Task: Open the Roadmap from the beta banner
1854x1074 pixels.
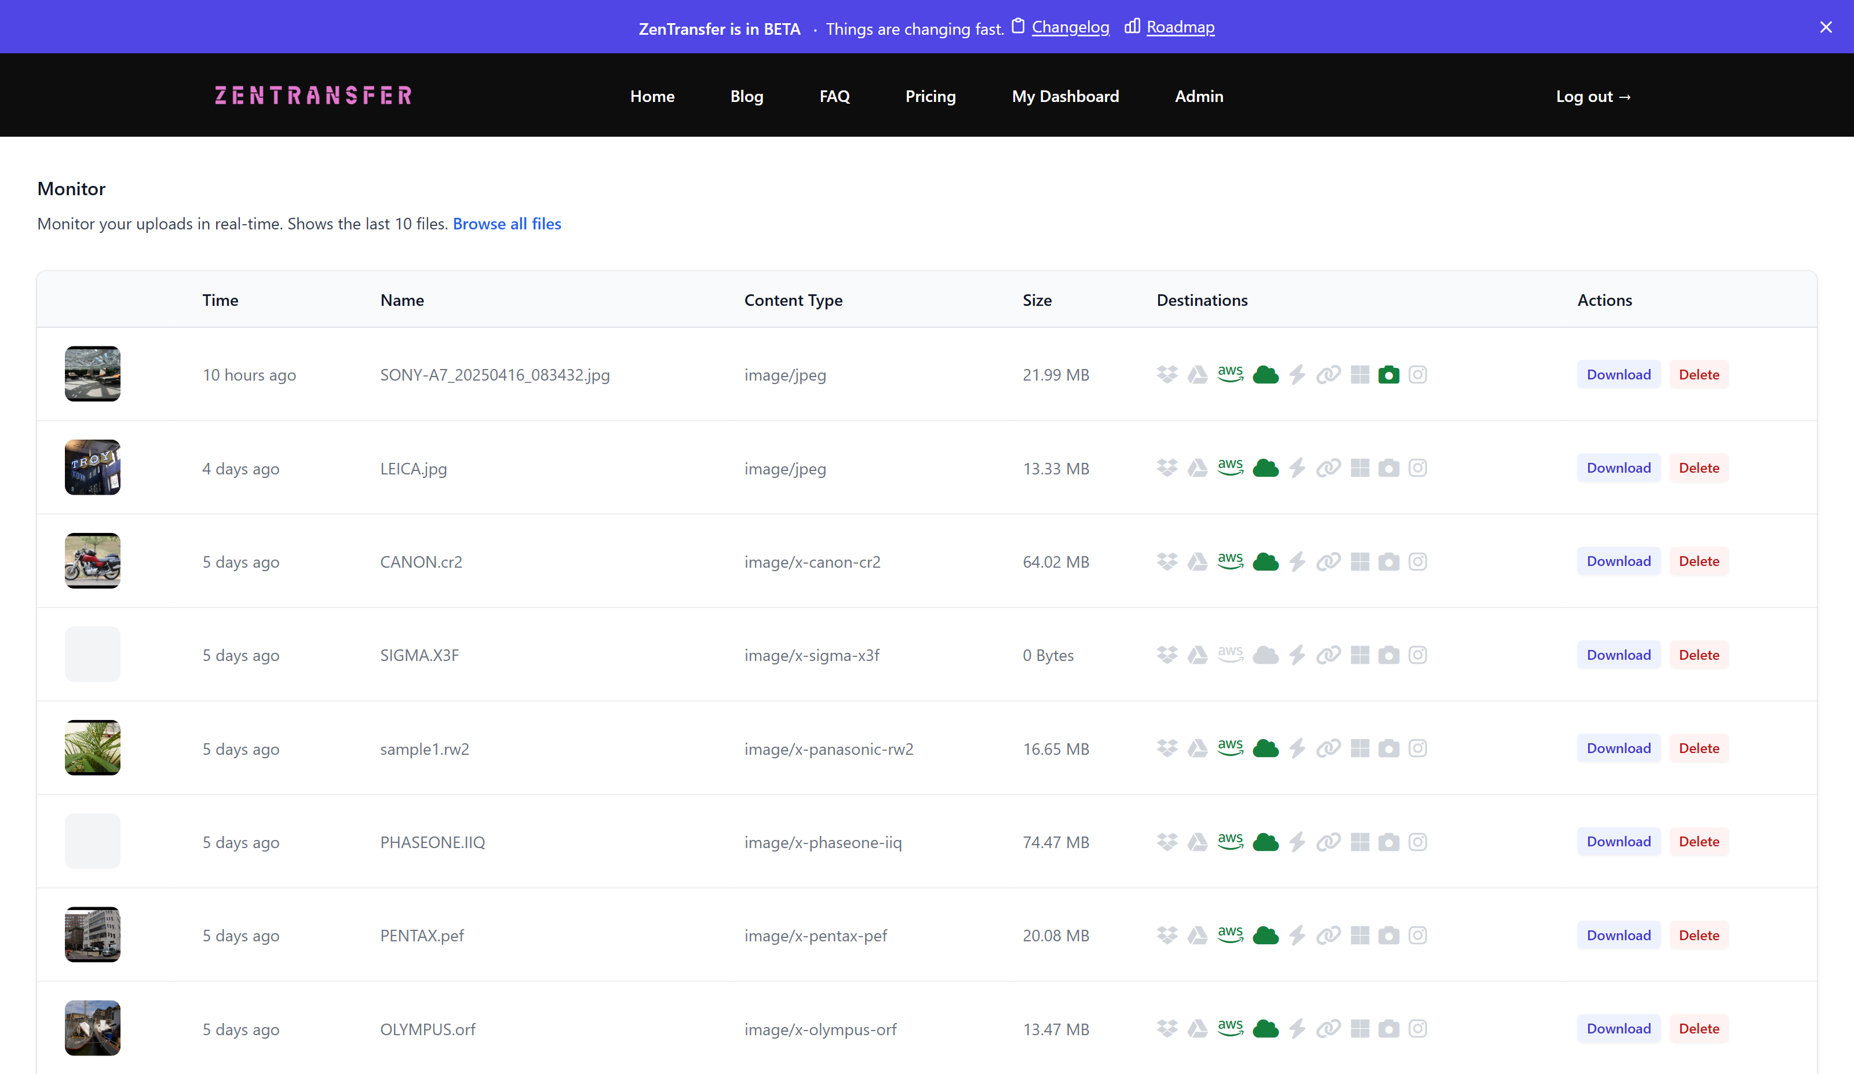Action: click(x=1181, y=27)
